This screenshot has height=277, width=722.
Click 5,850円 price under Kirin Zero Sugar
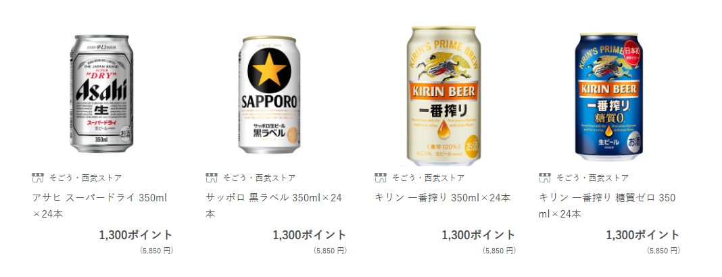(x=663, y=251)
